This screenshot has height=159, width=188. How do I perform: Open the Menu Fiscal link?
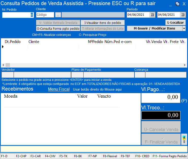tap(59, 89)
